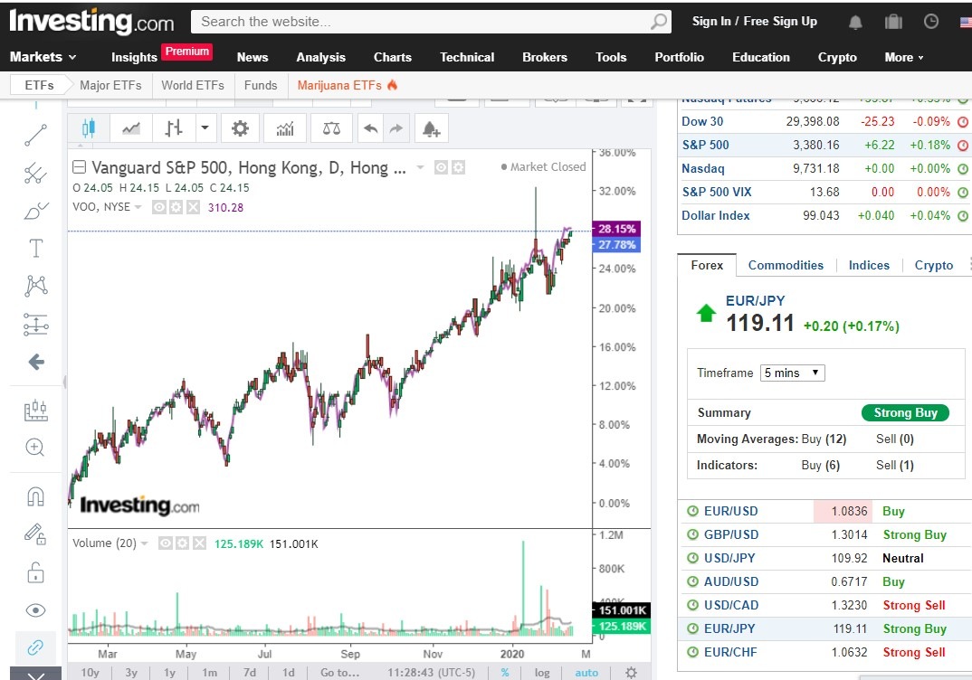This screenshot has height=680, width=972.
Task: Create alert with bell plus icon
Action: point(431,128)
